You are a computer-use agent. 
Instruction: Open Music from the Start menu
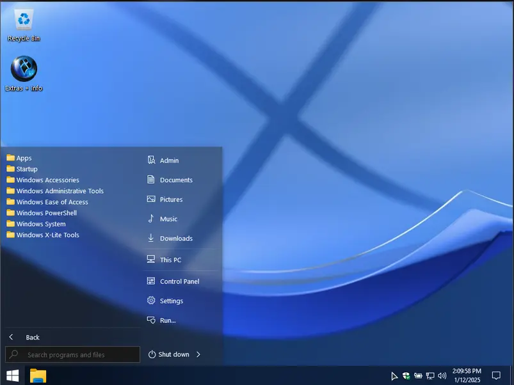(x=168, y=219)
